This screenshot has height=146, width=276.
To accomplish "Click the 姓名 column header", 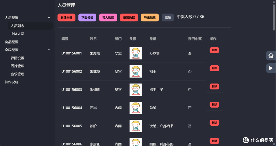I will click(x=93, y=39).
